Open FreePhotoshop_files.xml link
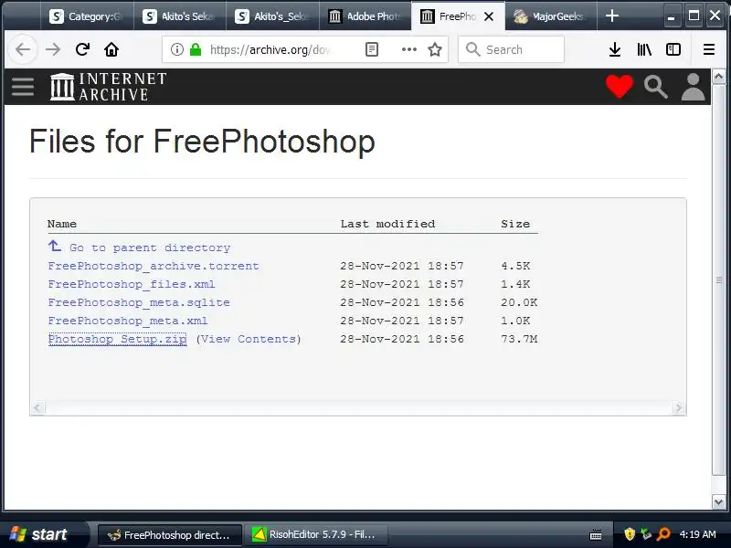The image size is (731, 548). [x=132, y=284]
